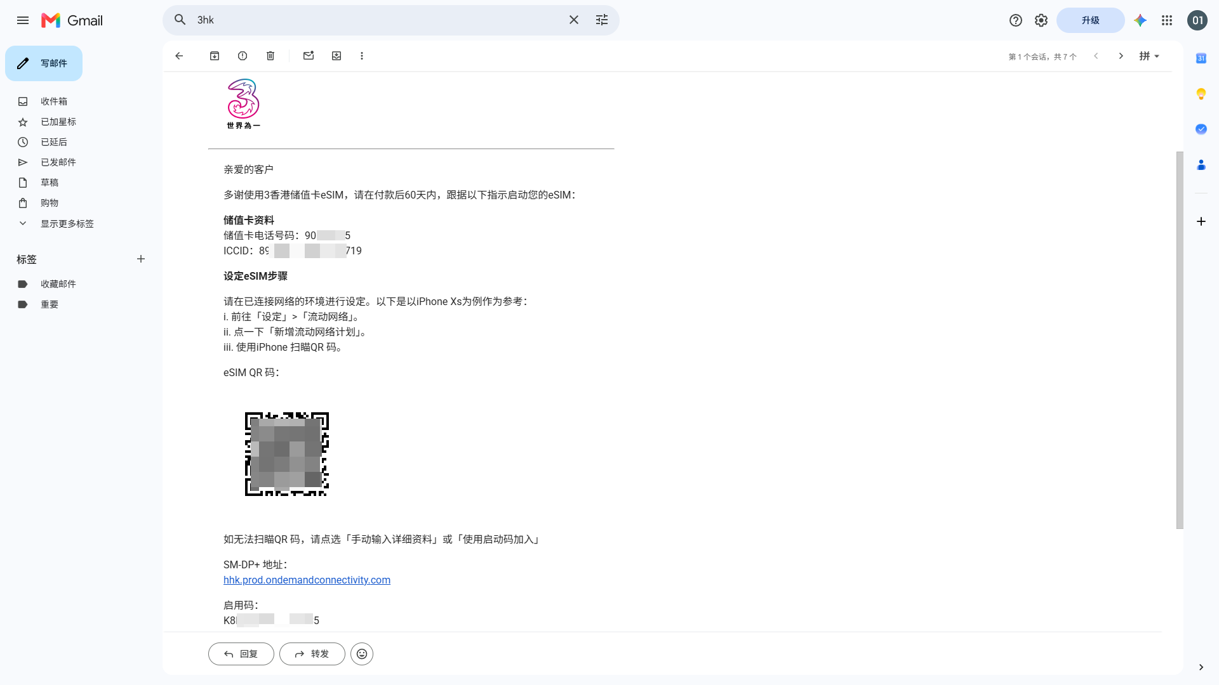Open the main menu hamburger icon
This screenshot has width=1219, height=685.
[x=23, y=20]
